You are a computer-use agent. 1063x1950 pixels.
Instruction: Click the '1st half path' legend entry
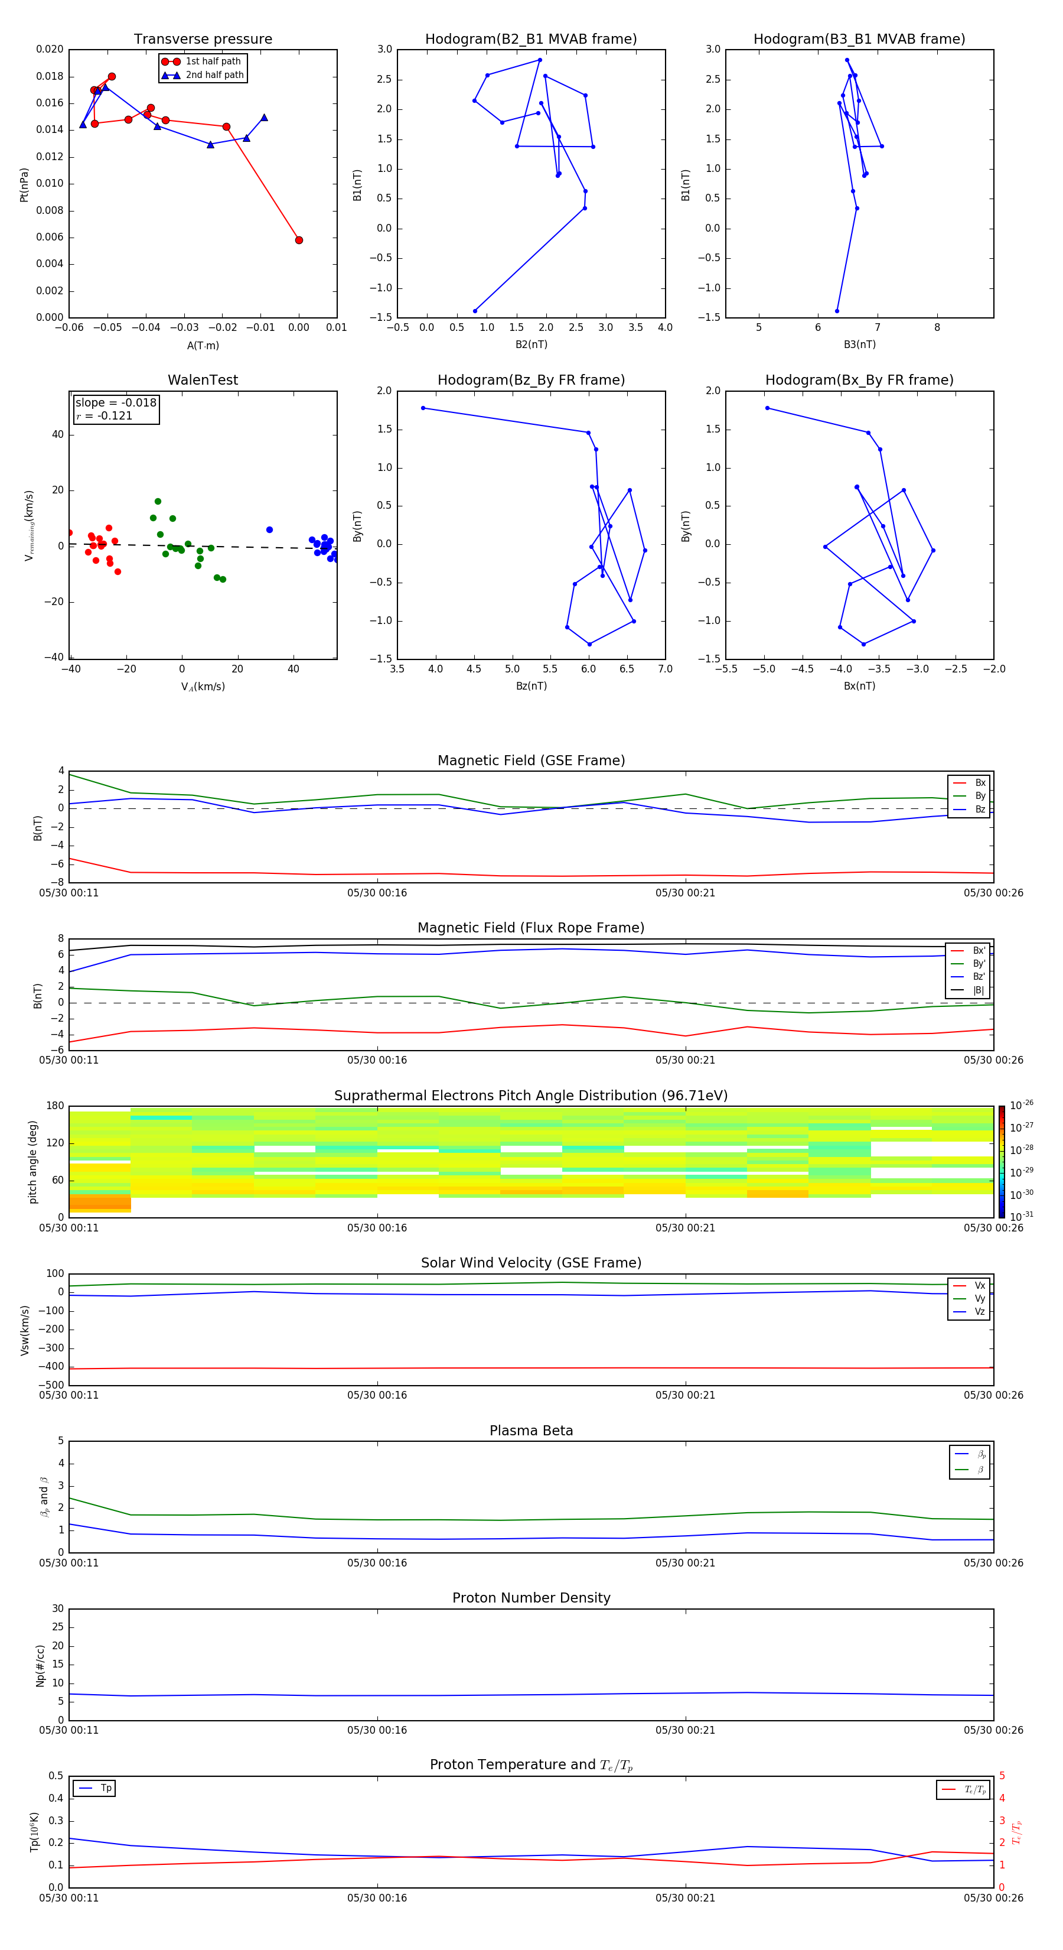(x=202, y=61)
